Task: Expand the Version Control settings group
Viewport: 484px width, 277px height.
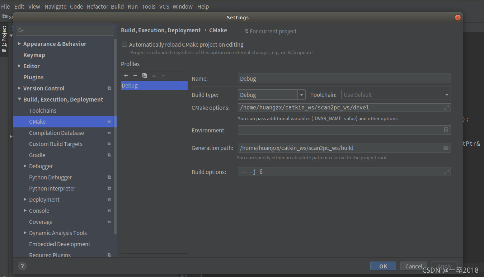Action: 19,88
